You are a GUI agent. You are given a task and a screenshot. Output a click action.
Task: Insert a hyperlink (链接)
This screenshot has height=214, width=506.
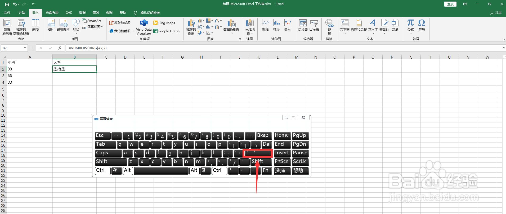[329, 27]
